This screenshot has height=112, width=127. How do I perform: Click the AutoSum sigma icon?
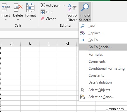pos(42,5)
